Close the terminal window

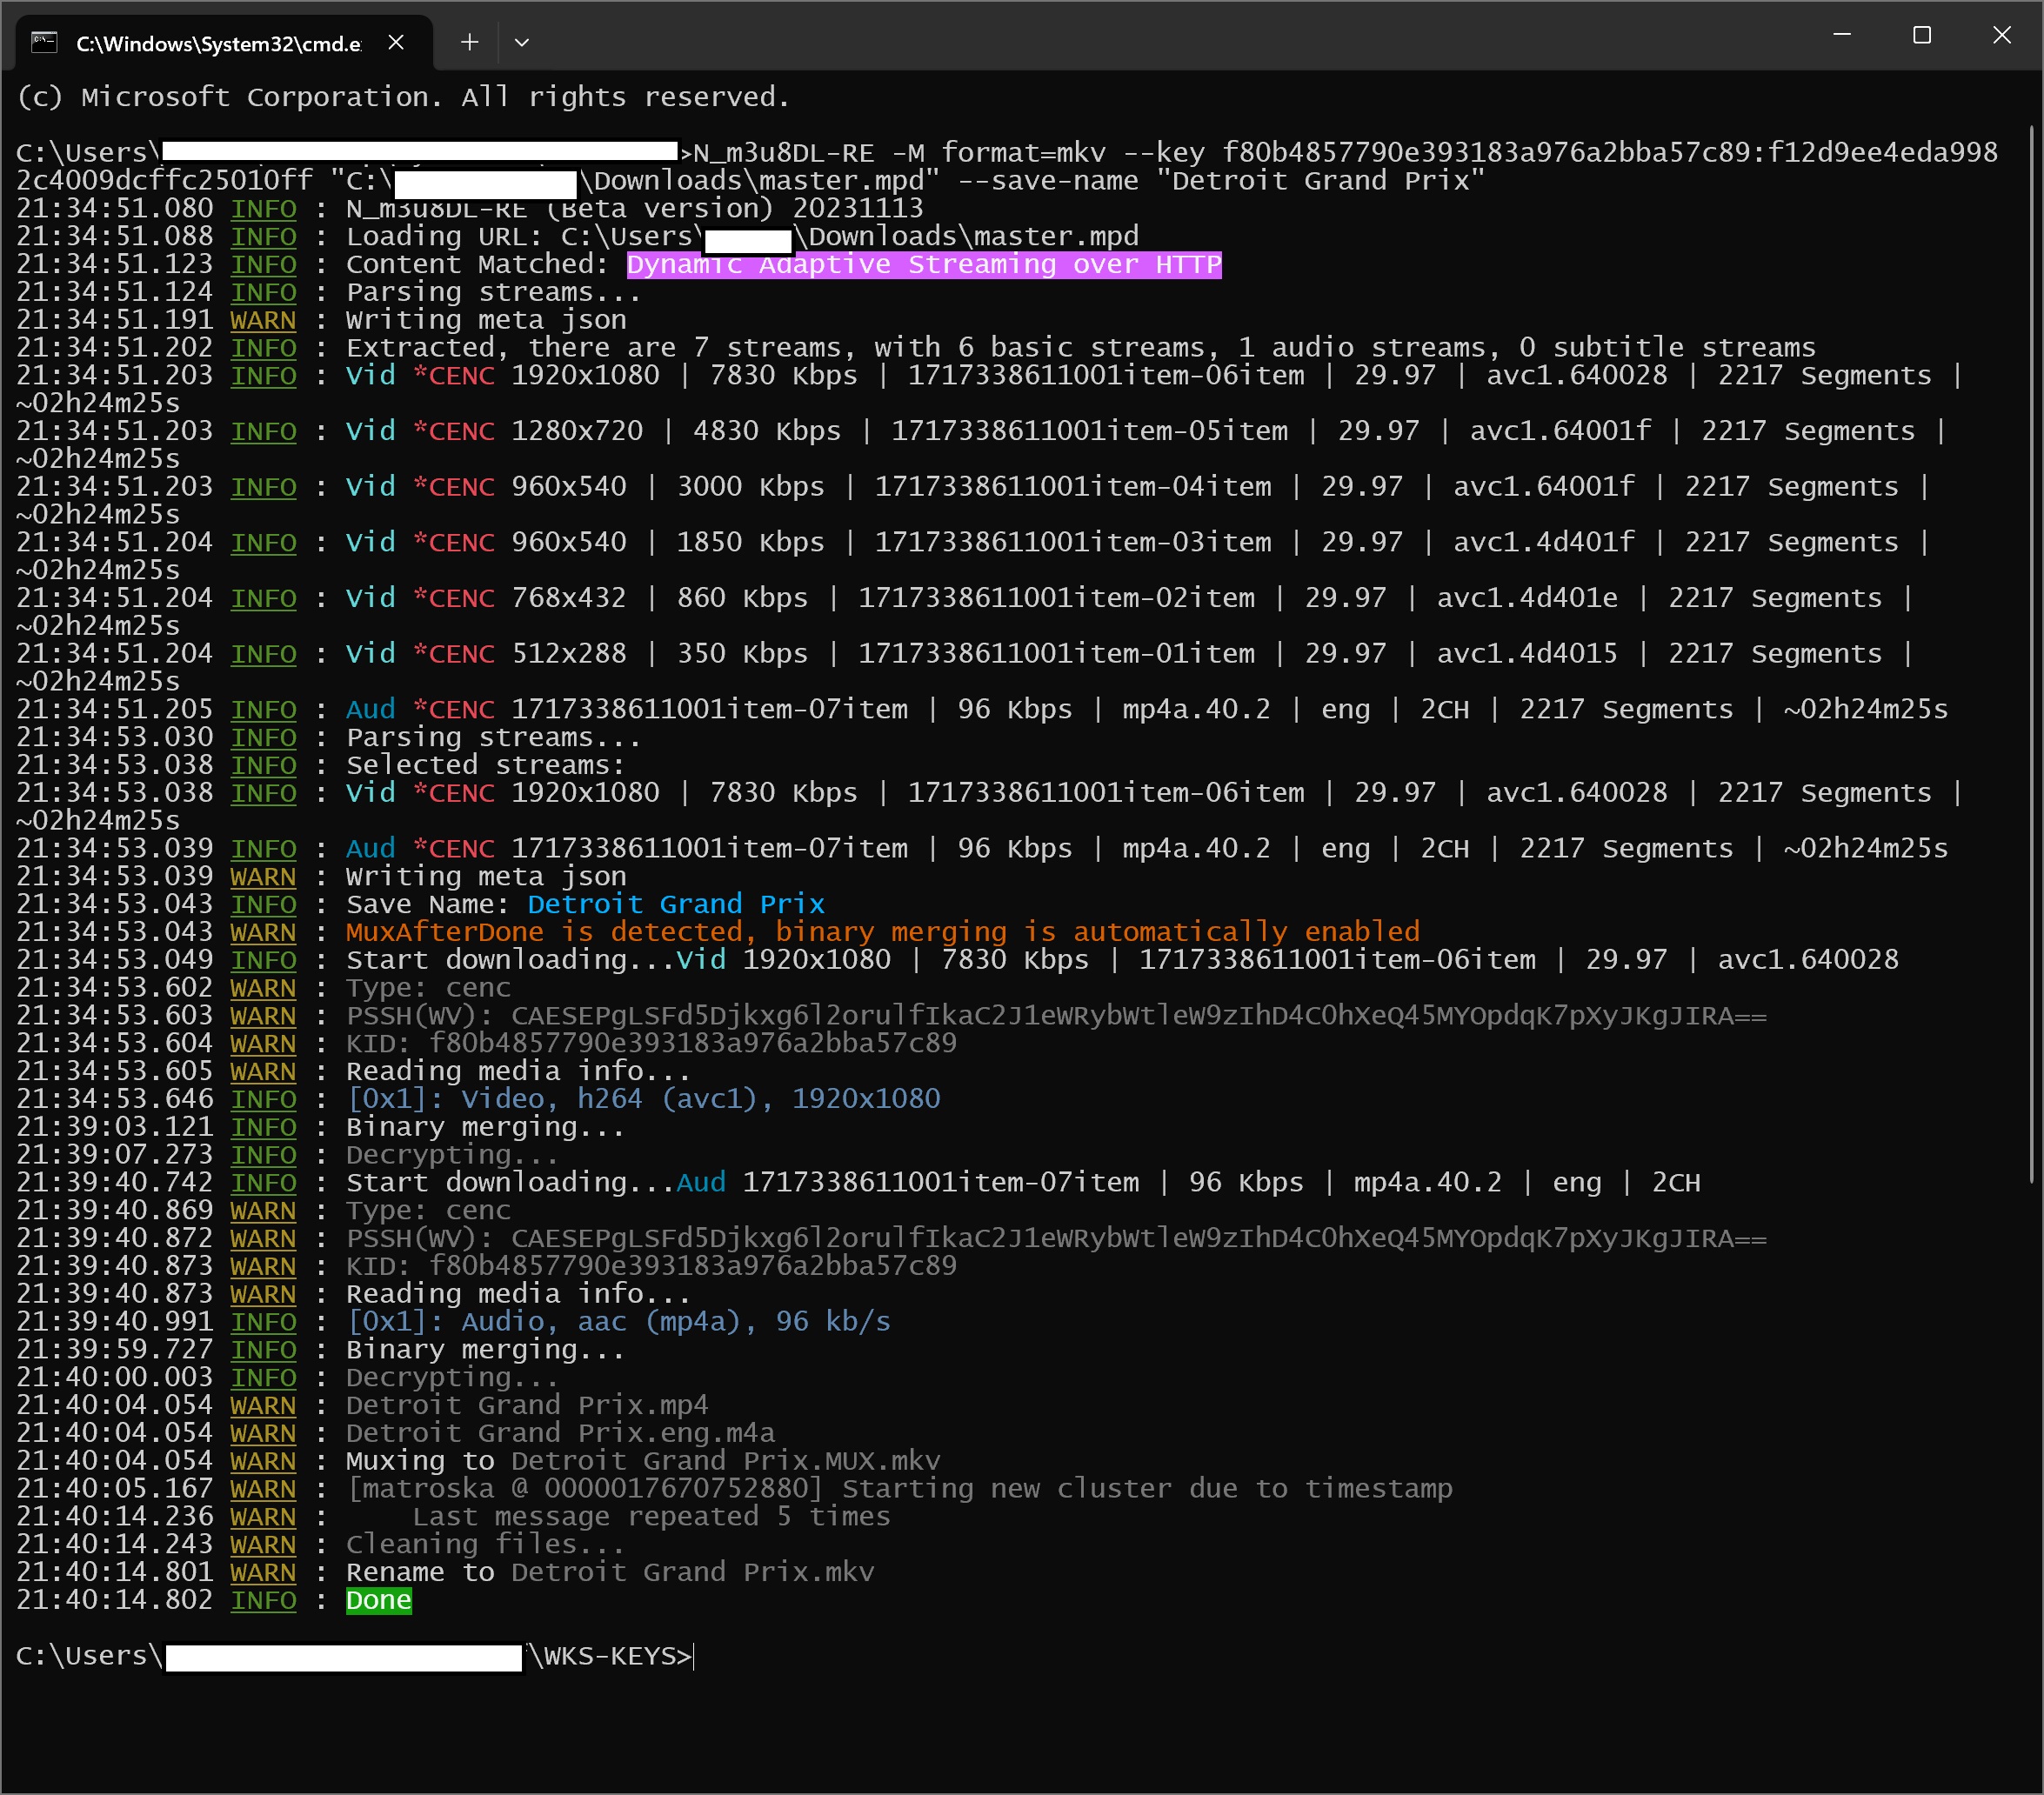pos(2001,35)
